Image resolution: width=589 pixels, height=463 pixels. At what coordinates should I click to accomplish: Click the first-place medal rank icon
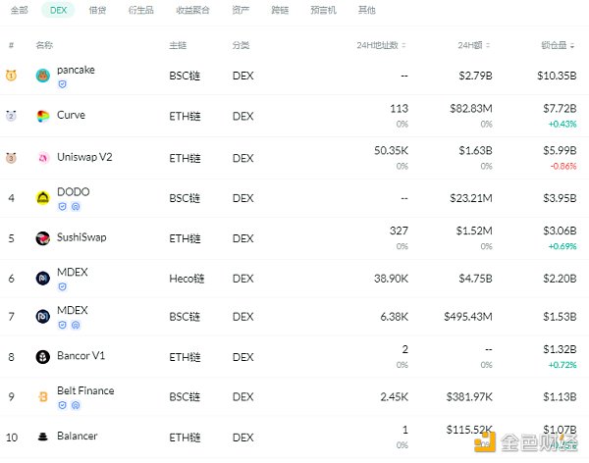pyautogui.click(x=11, y=77)
